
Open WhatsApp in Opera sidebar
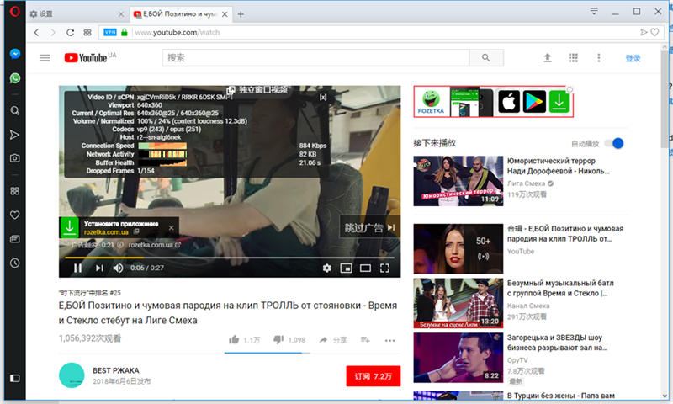coord(14,78)
